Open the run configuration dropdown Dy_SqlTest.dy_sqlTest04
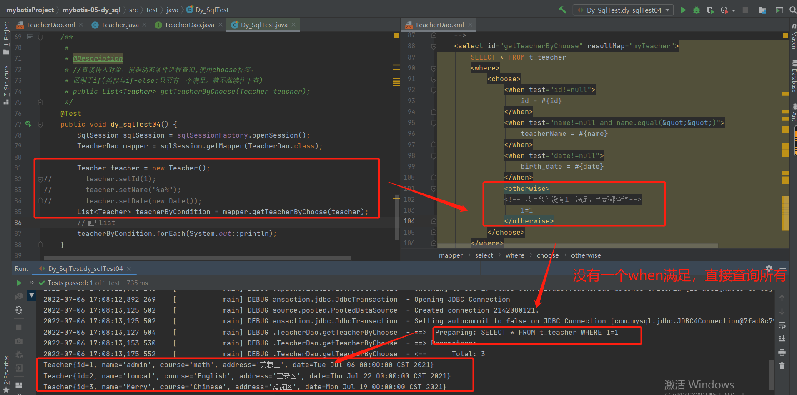 coord(623,10)
